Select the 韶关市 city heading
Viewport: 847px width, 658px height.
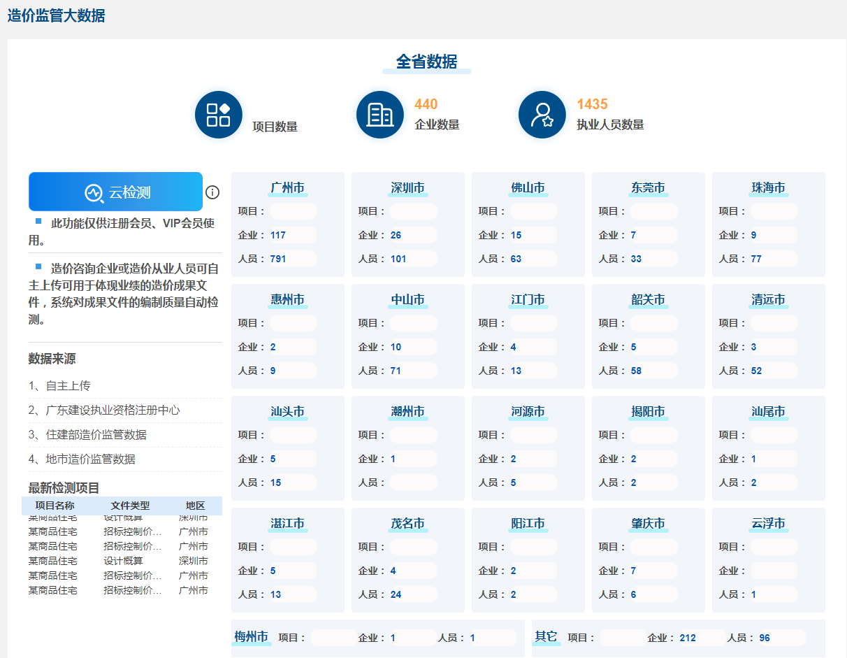point(648,300)
